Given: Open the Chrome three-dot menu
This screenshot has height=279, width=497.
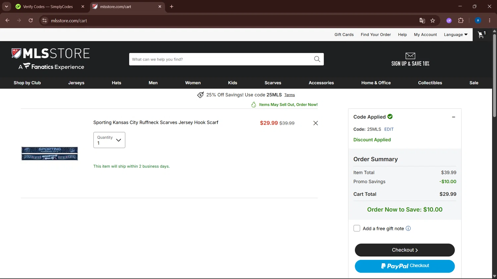Looking at the screenshot, I should pyautogui.click(x=490, y=20).
